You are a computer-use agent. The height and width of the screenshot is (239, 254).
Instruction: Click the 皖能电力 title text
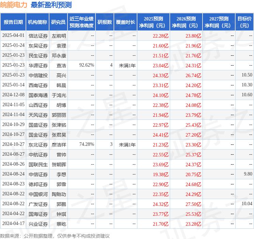(x=14, y=5)
